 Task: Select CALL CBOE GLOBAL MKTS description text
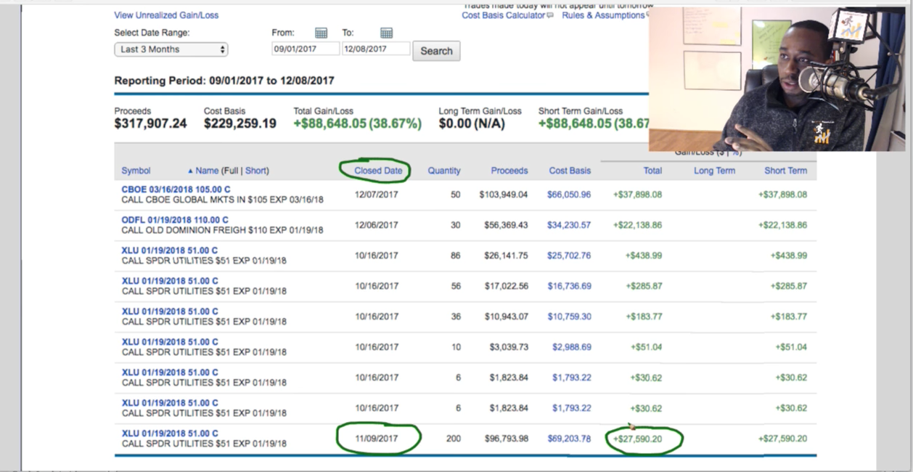222,200
